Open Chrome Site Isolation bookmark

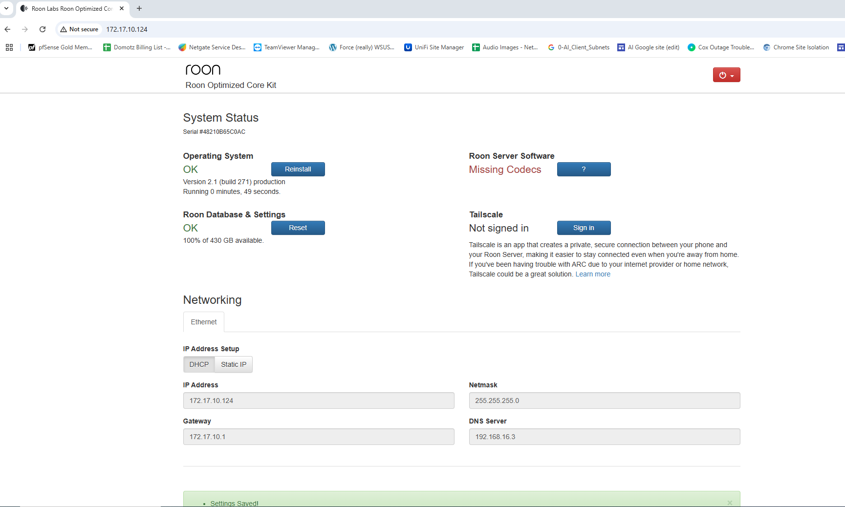(x=796, y=47)
